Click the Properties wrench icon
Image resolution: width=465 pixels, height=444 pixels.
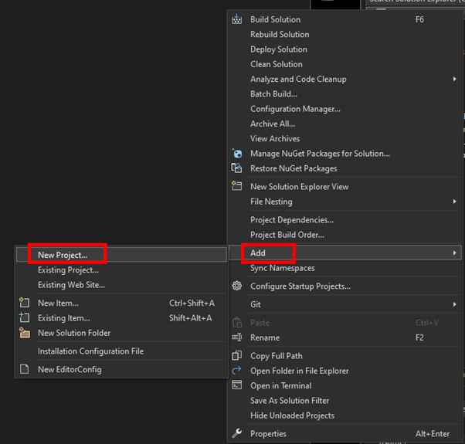tap(237, 434)
